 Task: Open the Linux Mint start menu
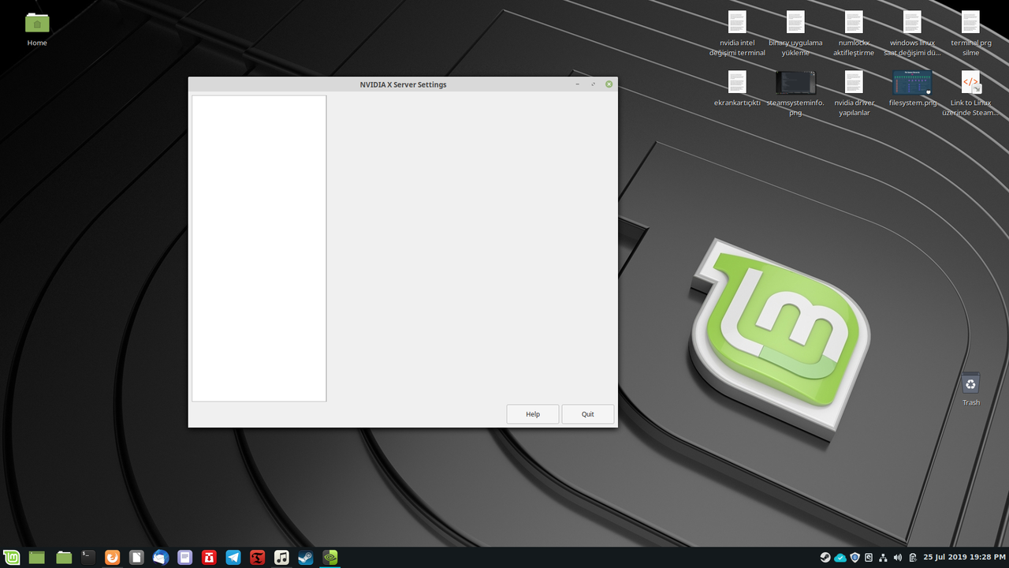[x=12, y=557]
